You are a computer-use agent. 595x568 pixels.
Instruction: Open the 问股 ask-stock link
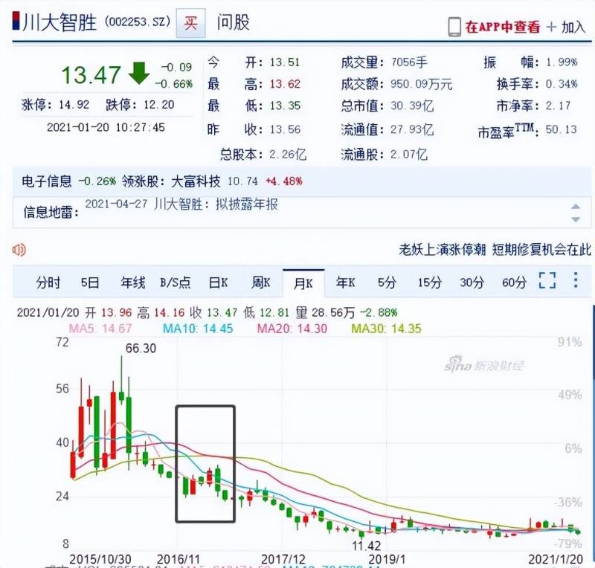[x=234, y=22]
